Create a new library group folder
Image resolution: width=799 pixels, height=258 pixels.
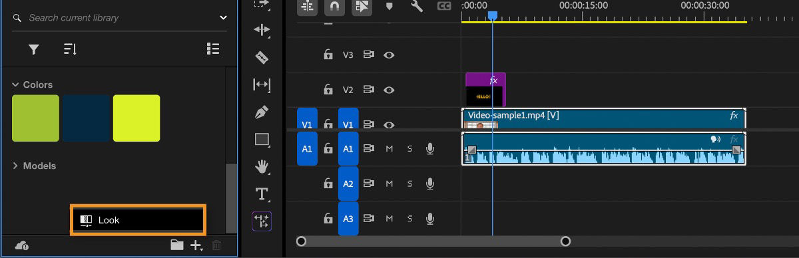pyautogui.click(x=176, y=245)
